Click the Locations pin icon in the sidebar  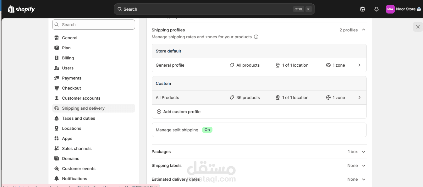pos(57,128)
